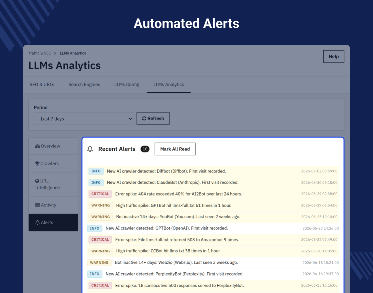Open the YouBot inactive warning alert
This screenshot has height=293, width=373.
213,217
